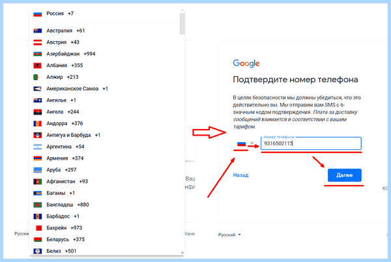Image resolution: width=391 pixels, height=262 pixels.
Task: Click the Алжир flag icon
Action: pos(38,77)
